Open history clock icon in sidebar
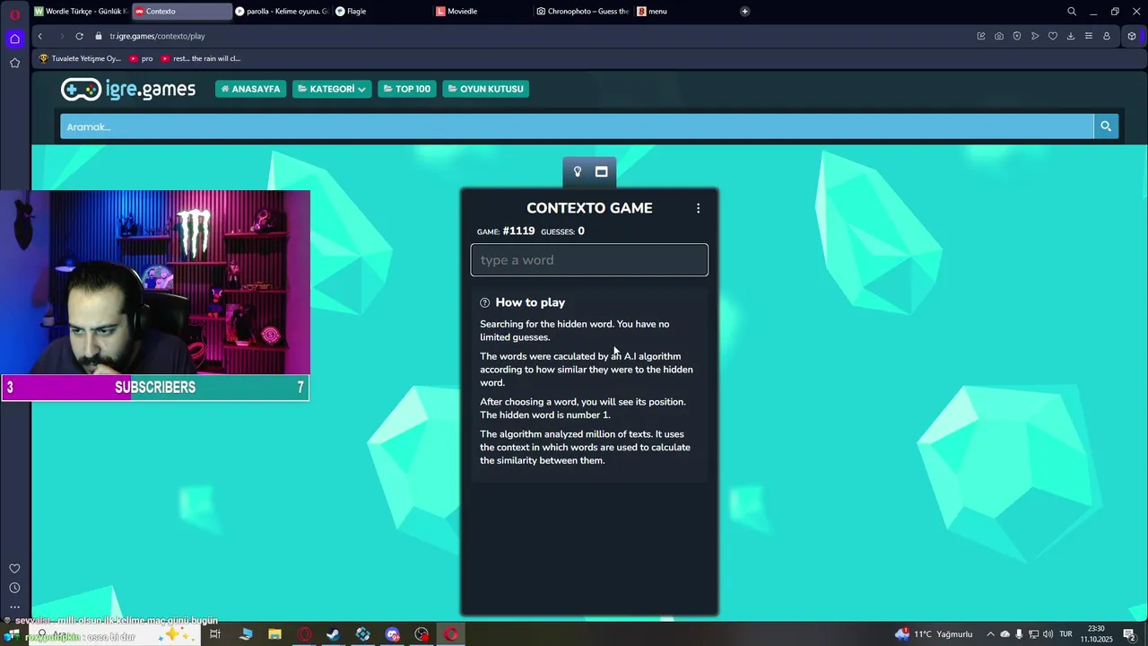Viewport: 1148px width, 646px height. pos(14,588)
